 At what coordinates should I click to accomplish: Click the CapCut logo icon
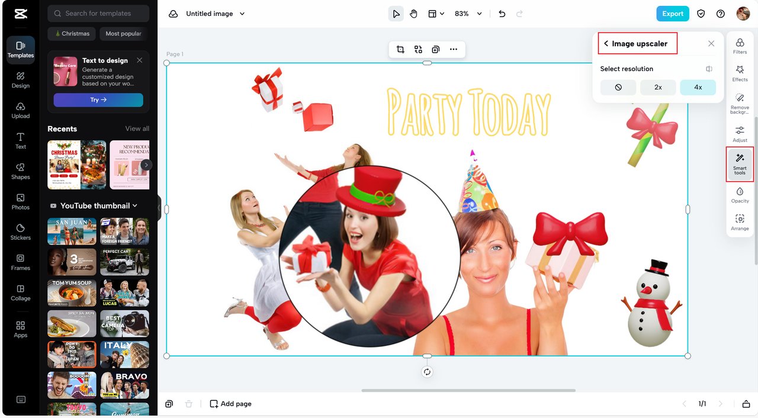(x=21, y=14)
